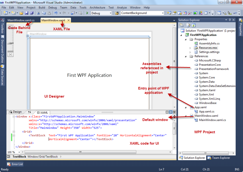
Task: Open the Build menu
Action: (x=42, y=7)
